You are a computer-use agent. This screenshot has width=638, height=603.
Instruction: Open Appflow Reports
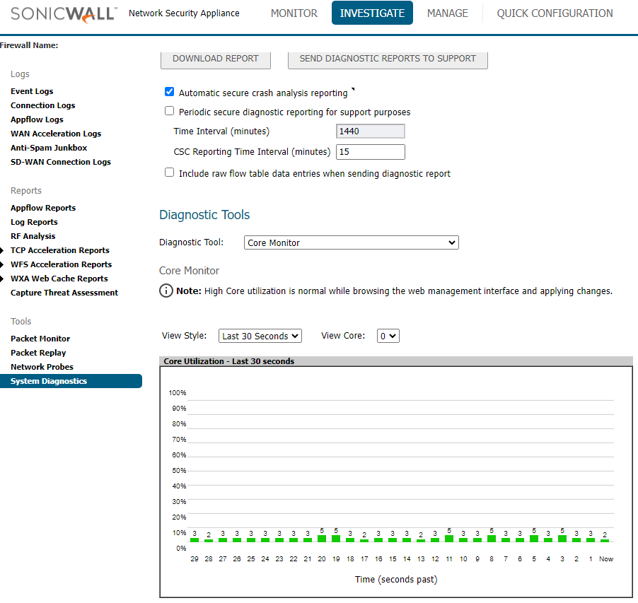43,208
